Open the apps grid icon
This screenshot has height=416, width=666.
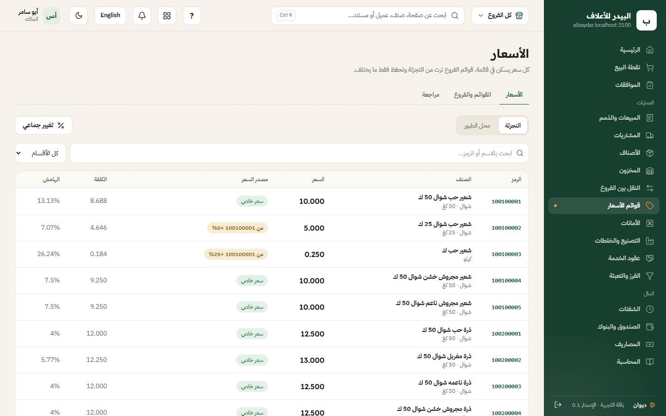(x=167, y=16)
